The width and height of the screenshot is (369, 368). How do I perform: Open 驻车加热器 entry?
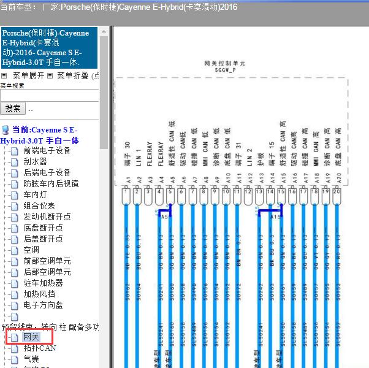(x=43, y=283)
